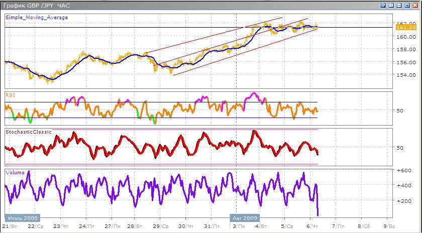The image size is (422, 233).
Task: Click the 154.00 price axis label
Action: click(x=404, y=75)
